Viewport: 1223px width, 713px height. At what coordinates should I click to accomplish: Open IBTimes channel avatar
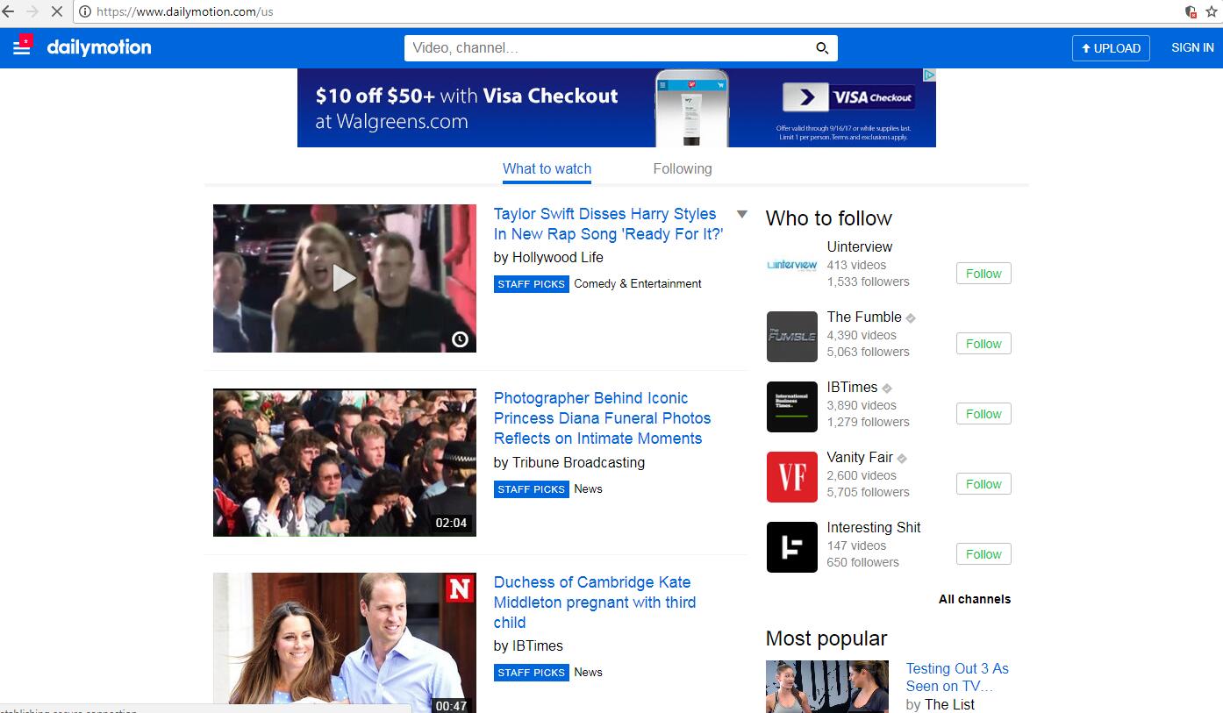792,407
